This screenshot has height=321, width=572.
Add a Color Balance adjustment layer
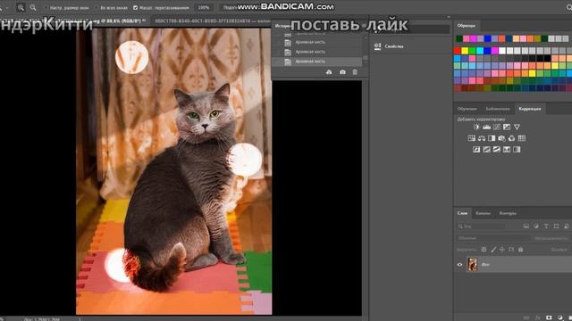pos(482,138)
